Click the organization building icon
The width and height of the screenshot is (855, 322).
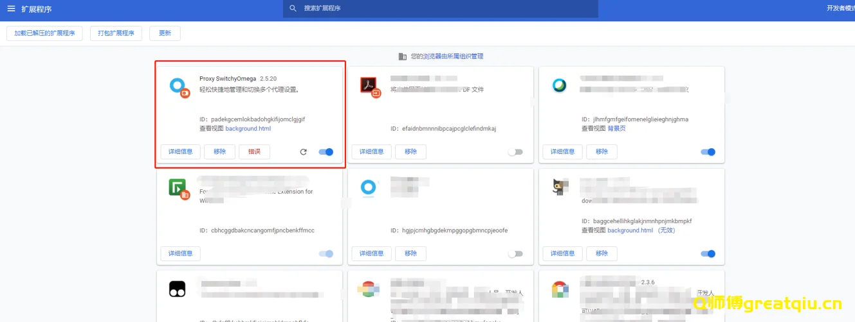tap(403, 56)
